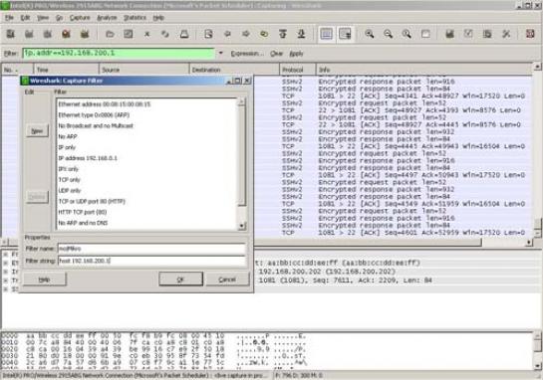Open the Statistics menu
Viewport: 543px width, 380px height.
point(135,18)
